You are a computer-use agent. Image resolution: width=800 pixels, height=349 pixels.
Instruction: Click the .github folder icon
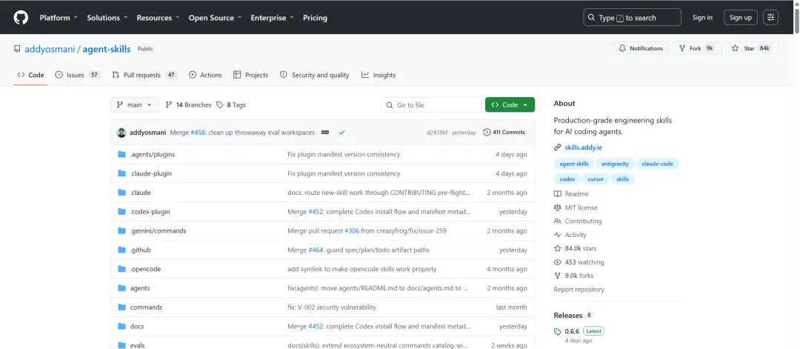(121, 250)
